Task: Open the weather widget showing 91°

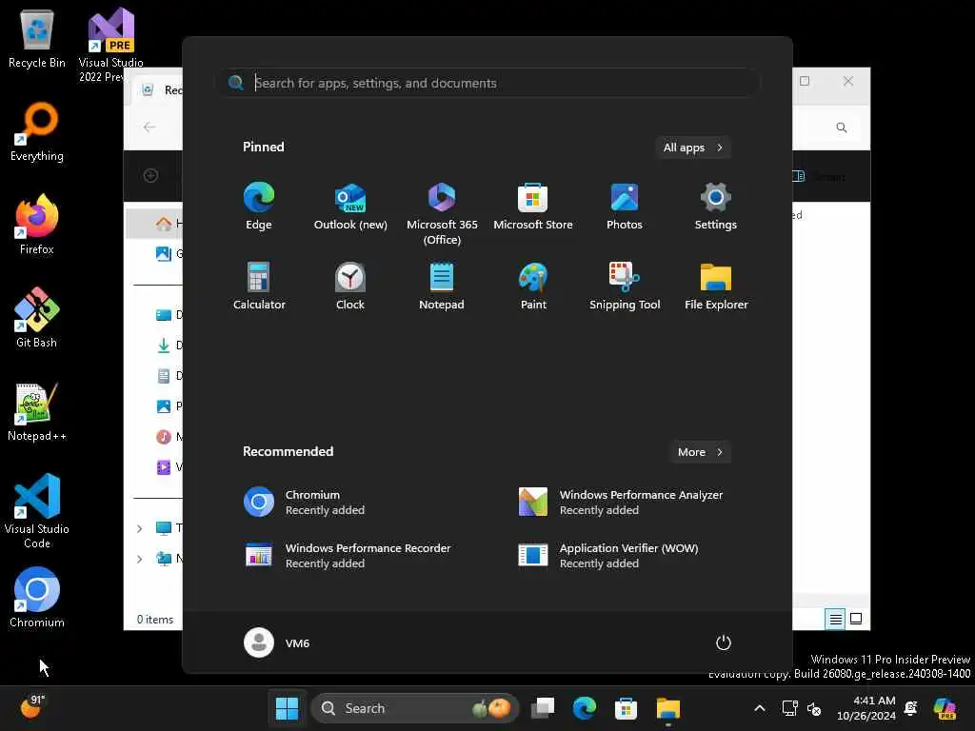Action: click(x=32, y=707)
